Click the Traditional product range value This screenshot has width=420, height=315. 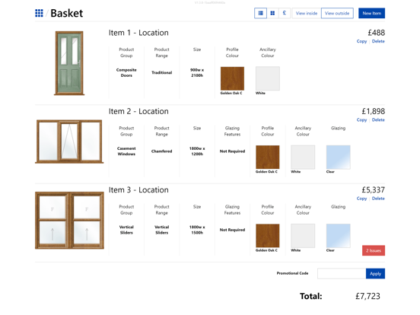(162, 72)
